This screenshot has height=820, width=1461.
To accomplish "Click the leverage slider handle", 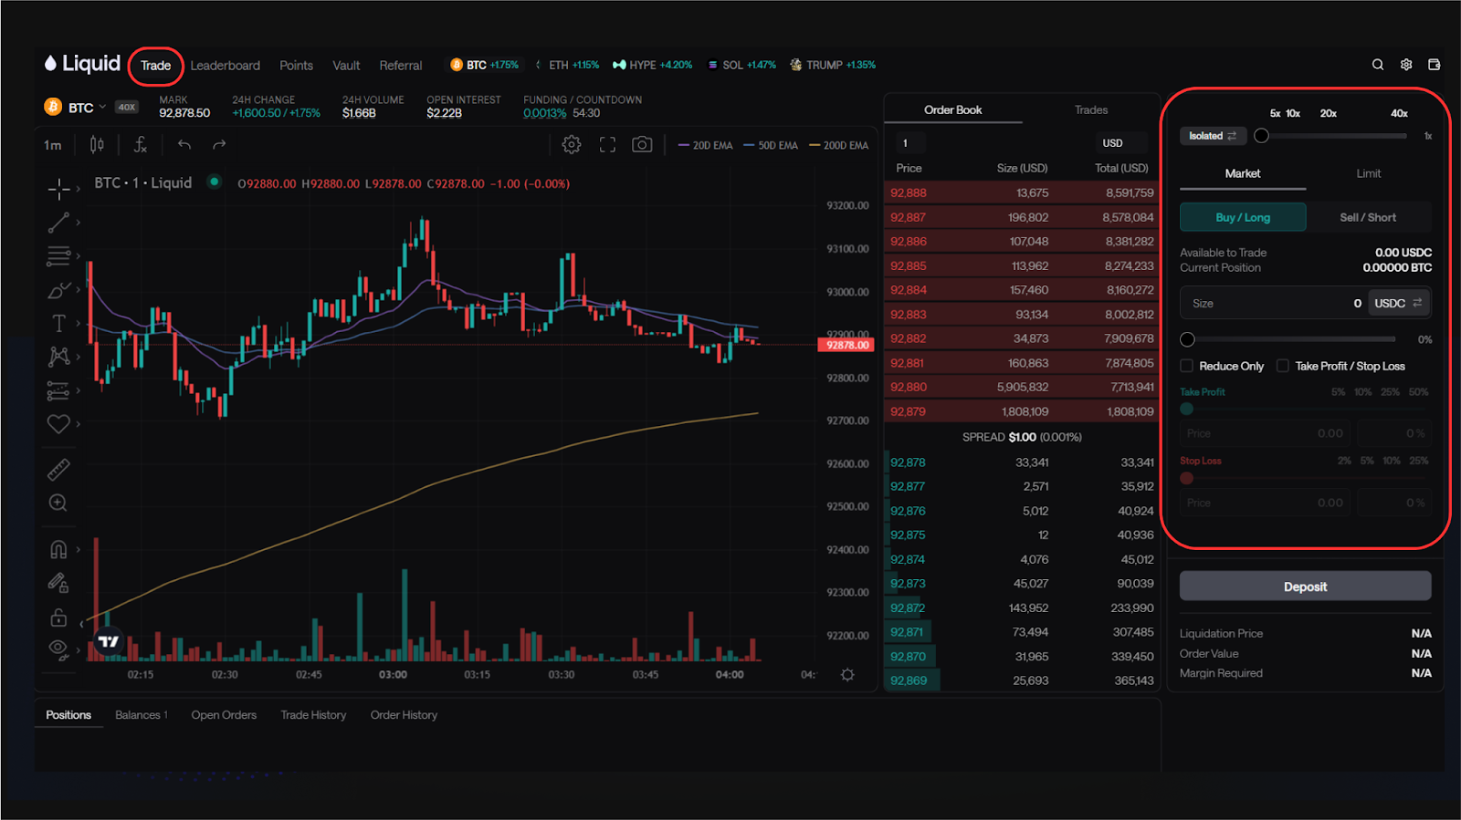I will coord(1261,136).
